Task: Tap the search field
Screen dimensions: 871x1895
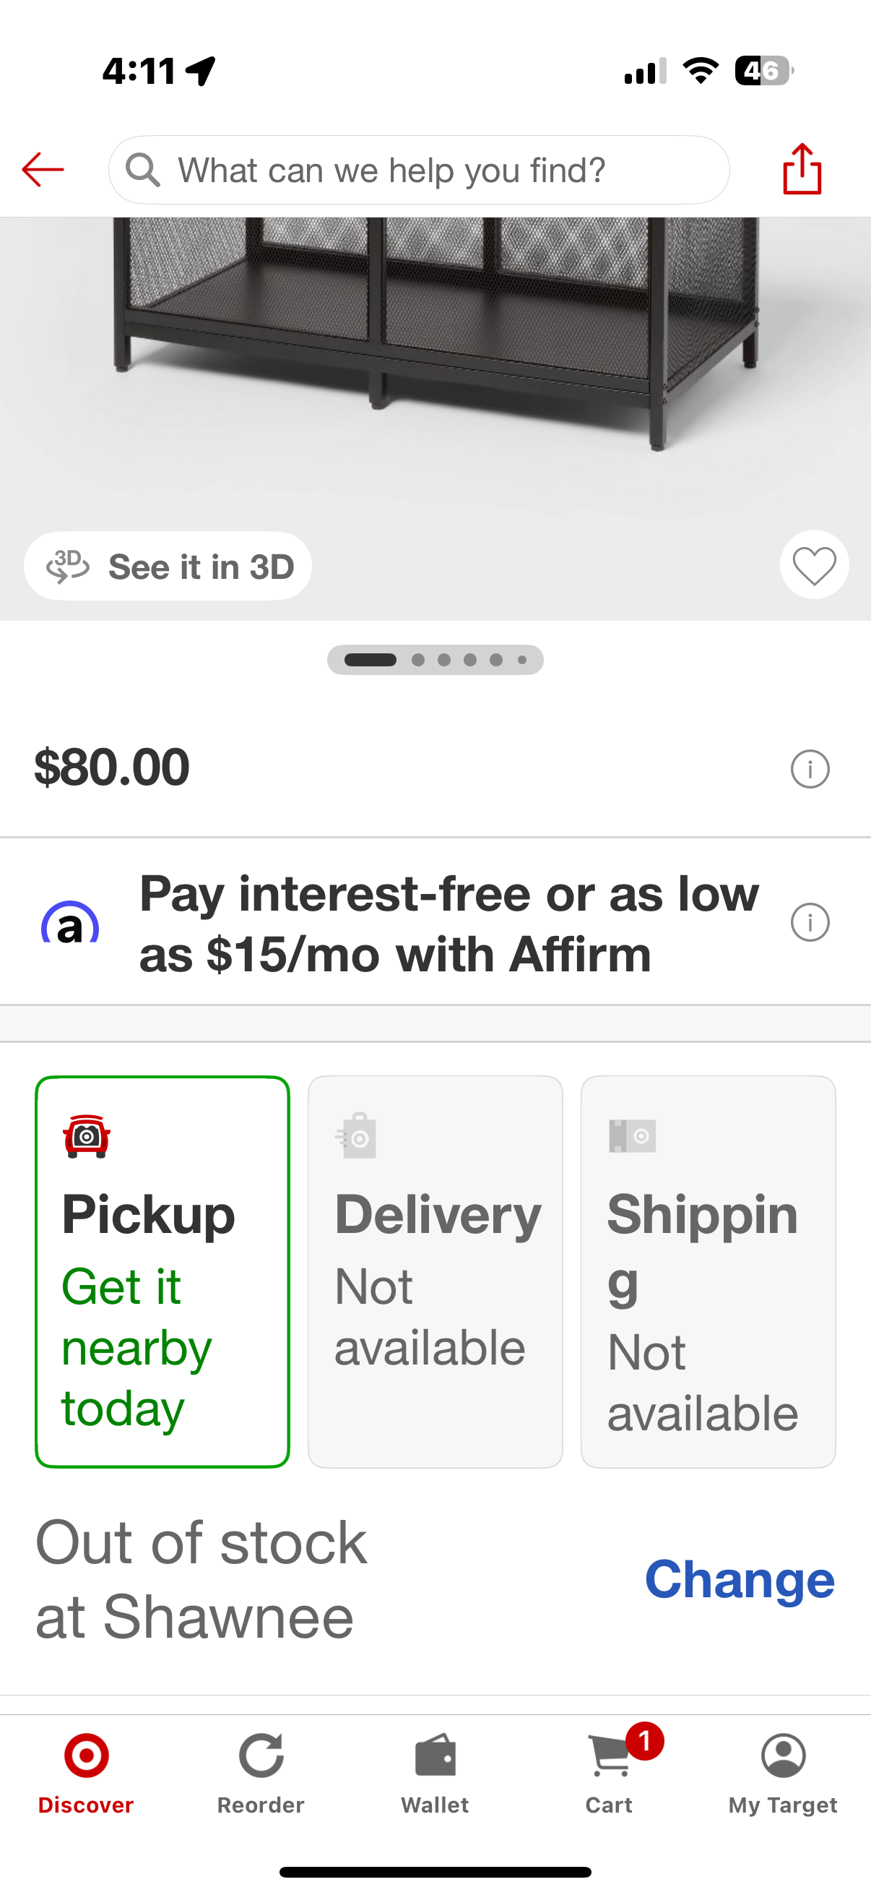Action: pyautogui.click(x=419, y=170)
